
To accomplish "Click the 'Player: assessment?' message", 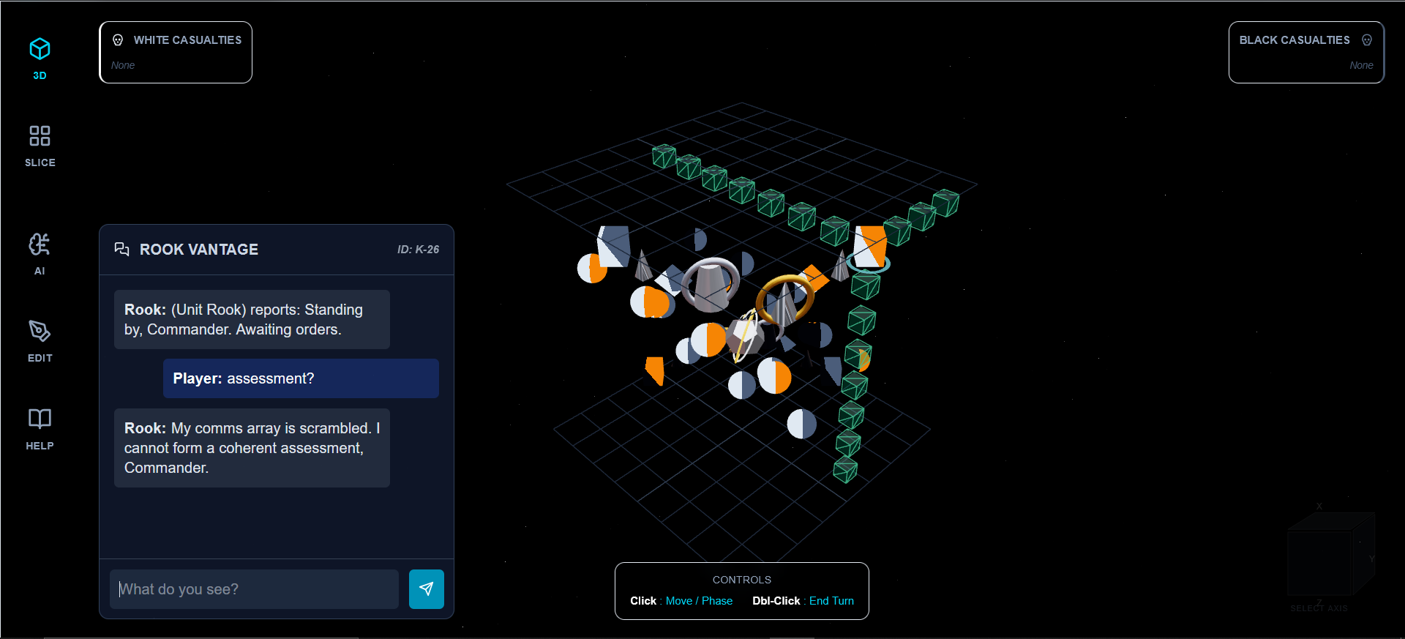I will tap(301, 378).
